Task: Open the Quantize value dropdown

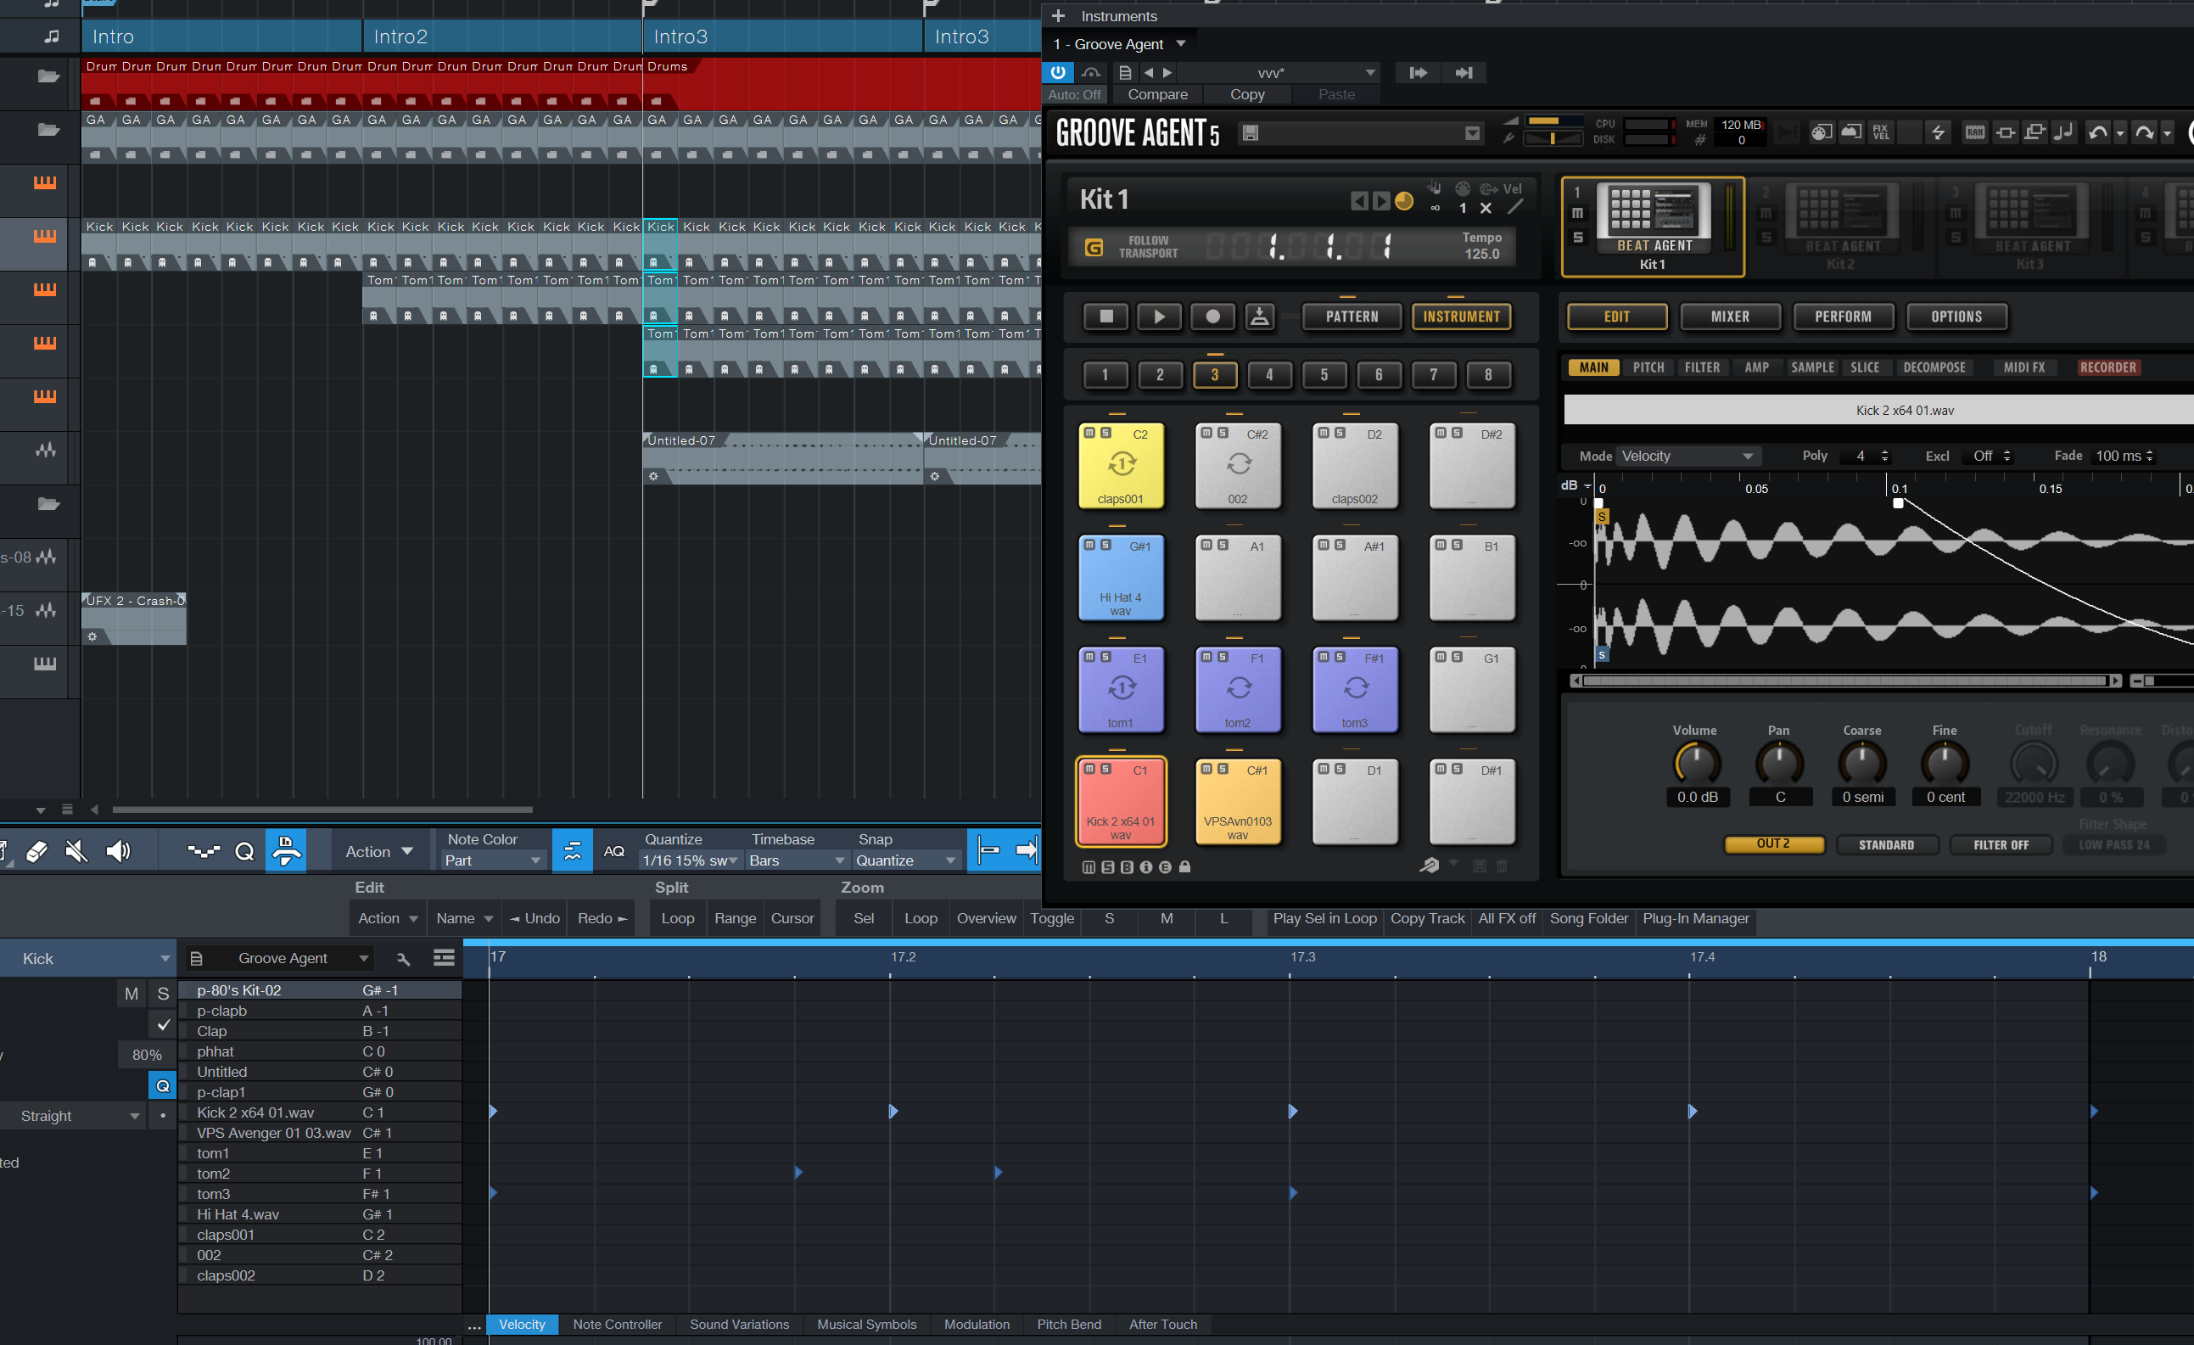Action: click(x=691, y=860)
